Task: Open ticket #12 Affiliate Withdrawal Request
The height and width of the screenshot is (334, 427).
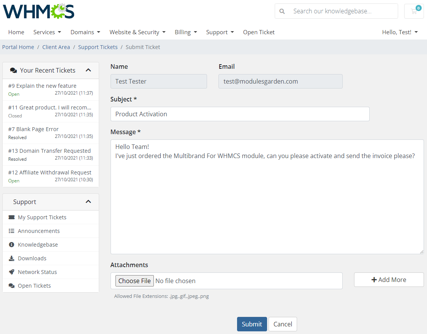Action: (51, 176)
